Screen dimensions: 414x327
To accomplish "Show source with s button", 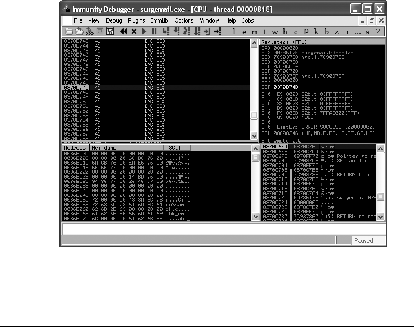I will 367,32.
